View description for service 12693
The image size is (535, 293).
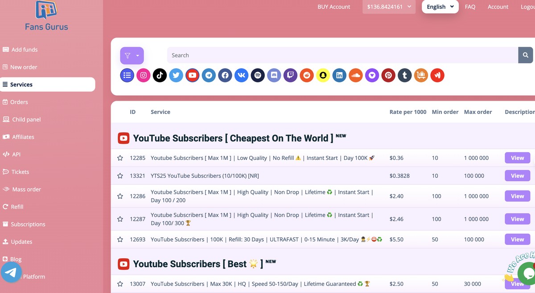pos(517,240)
